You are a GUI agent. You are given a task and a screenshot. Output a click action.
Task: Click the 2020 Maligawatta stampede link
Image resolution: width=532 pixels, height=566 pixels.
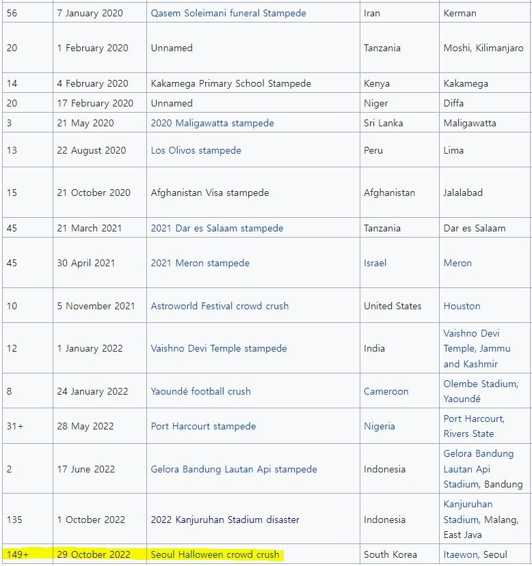(x=212, y=123)
